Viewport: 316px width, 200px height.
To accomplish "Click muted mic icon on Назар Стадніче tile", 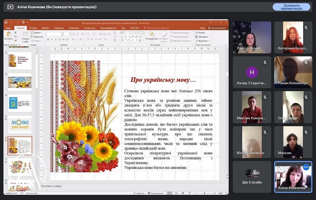I will click(265, 62).
